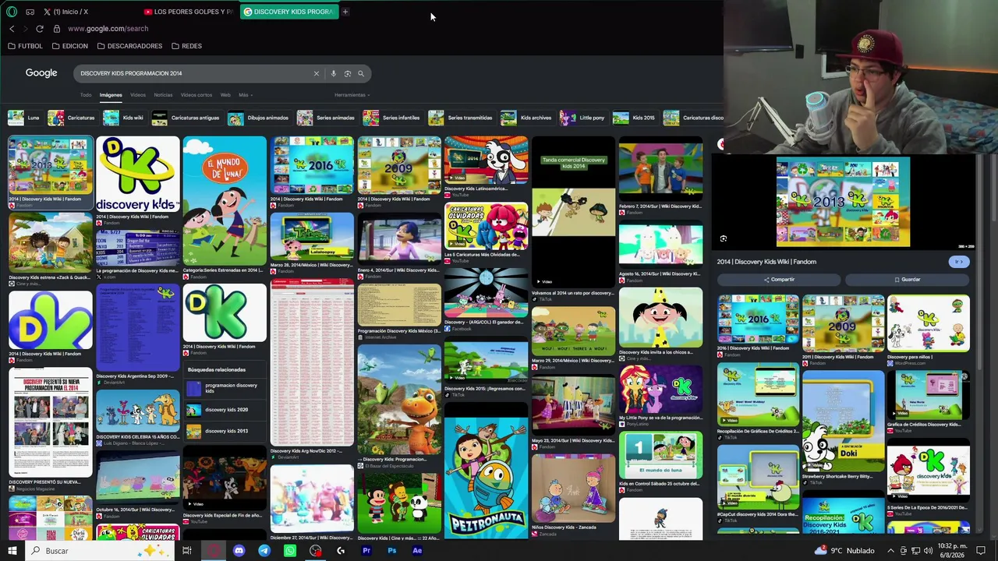998x561 pixels.
Task: Click the browser back arrow
Action: pos(12,29)
